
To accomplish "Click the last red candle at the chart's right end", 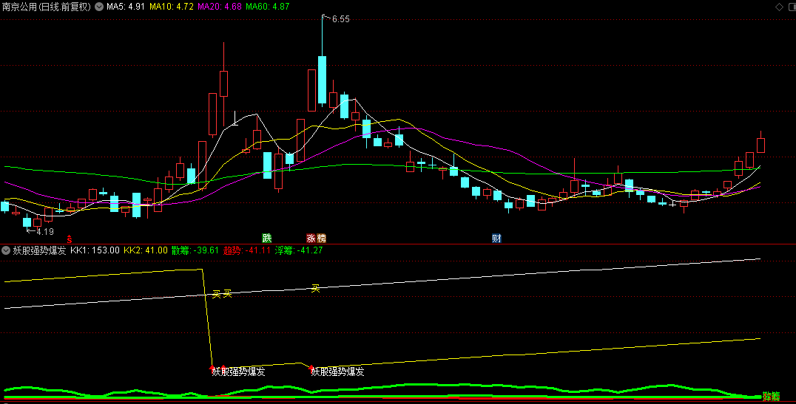I will (760, 145).
